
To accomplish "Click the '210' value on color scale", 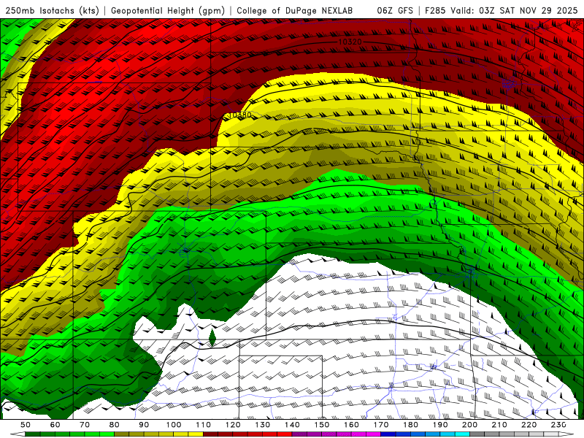I will [x=499, y=425].
